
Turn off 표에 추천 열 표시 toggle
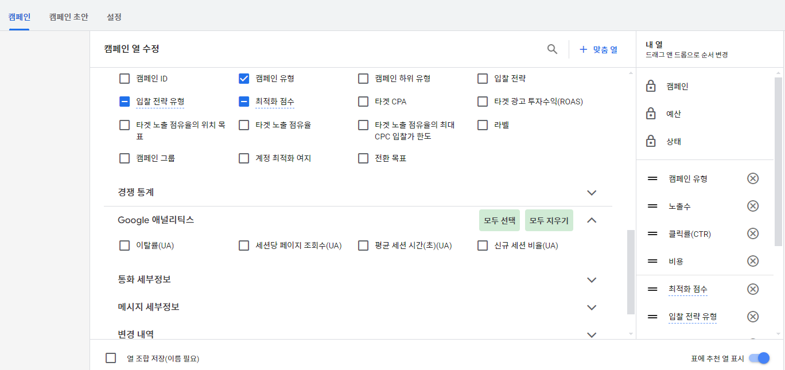click(759, 358)
